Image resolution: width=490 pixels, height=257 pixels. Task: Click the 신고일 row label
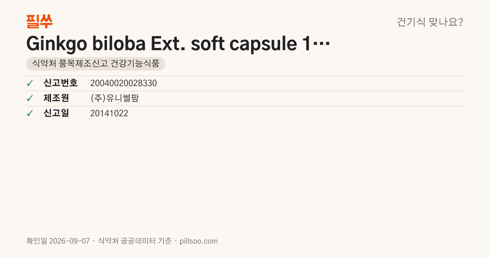pos(56,113)
